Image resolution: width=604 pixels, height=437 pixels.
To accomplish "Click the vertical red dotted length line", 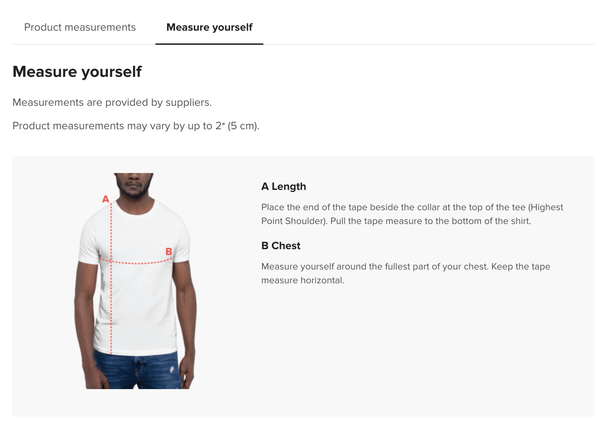I will [111, 303].
